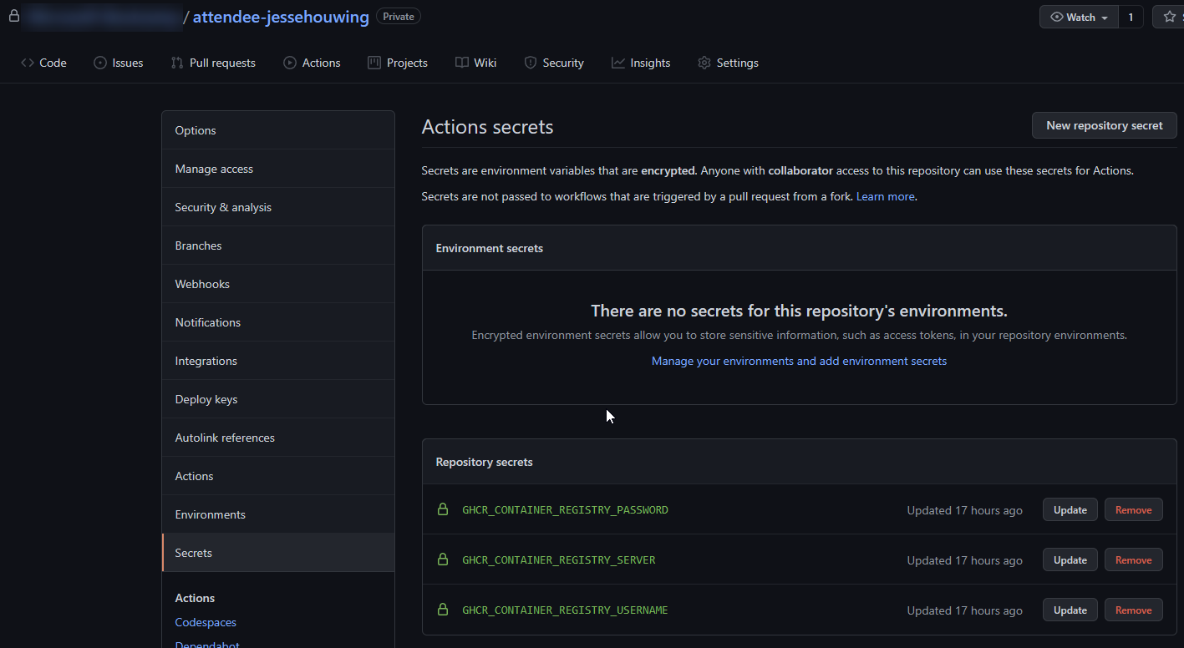
Task: Open the Code tab
Action: click(43, 63)
